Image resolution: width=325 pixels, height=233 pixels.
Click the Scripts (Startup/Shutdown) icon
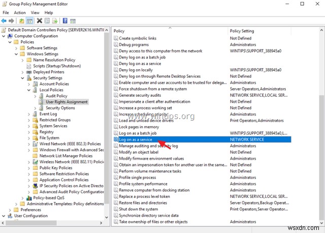tap(29, 66)
